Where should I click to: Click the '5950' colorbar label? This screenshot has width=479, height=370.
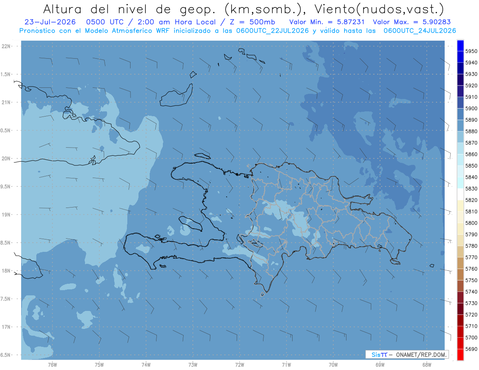point(471,51)
